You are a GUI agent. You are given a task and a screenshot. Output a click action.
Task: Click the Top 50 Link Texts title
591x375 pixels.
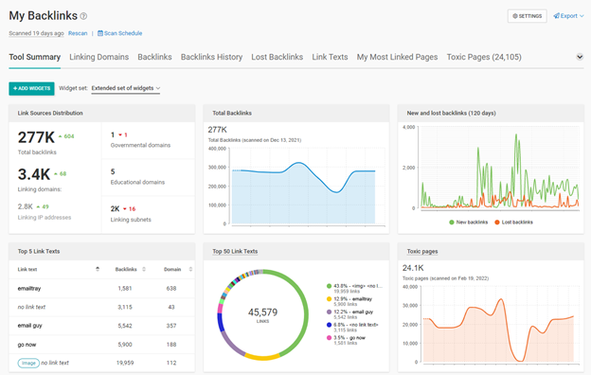[235, 251]
